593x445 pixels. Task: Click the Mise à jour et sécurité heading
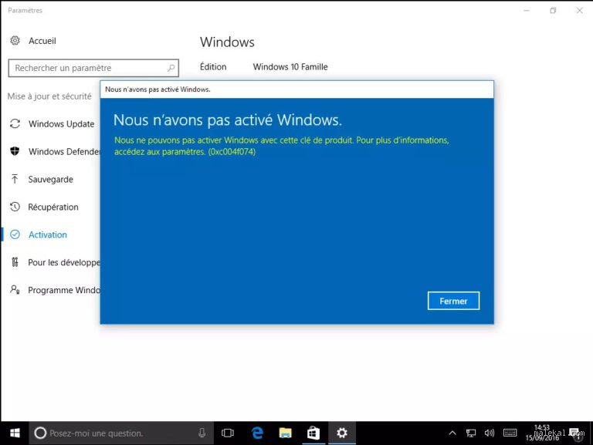coord(49,96)
